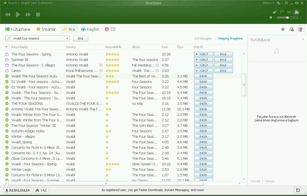Click the Ara search button
Screen dimensions: 307x196
[x=80, y=38]
